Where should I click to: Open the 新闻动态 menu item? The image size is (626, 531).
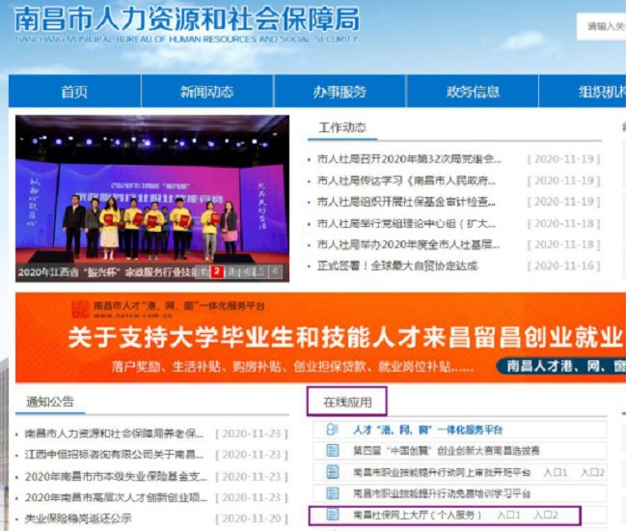206,92
